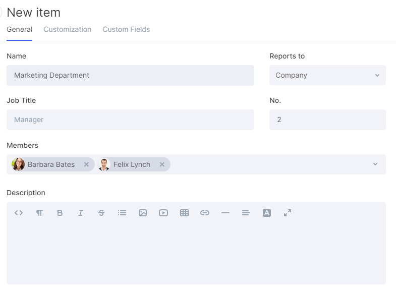Apply bold formatting in Description

coord(60,213)
